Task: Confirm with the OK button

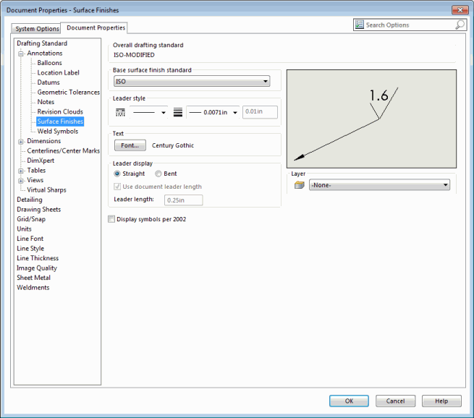Action: click(349, 401)
